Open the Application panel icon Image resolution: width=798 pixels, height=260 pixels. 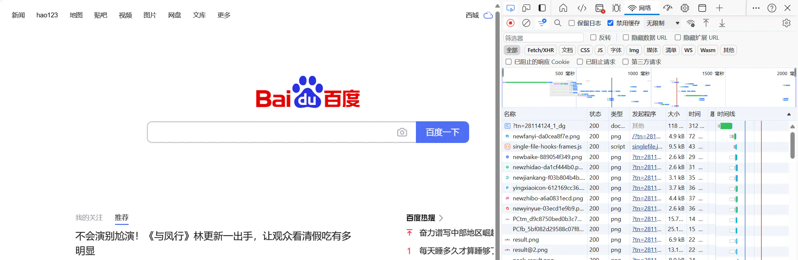coord(702,8)
